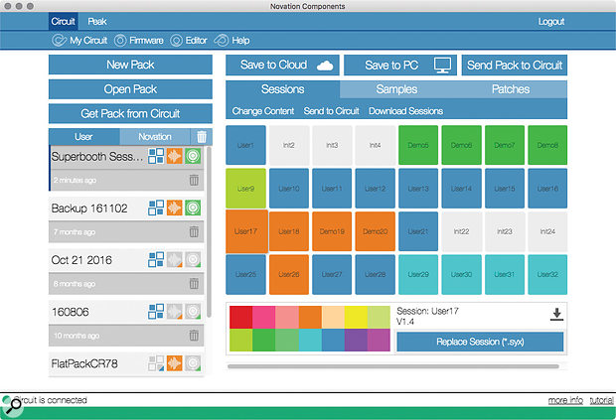616x420 pixels.
Task: Open patches icon of Backup 161102 pack
Action: [x=193, y=208]
